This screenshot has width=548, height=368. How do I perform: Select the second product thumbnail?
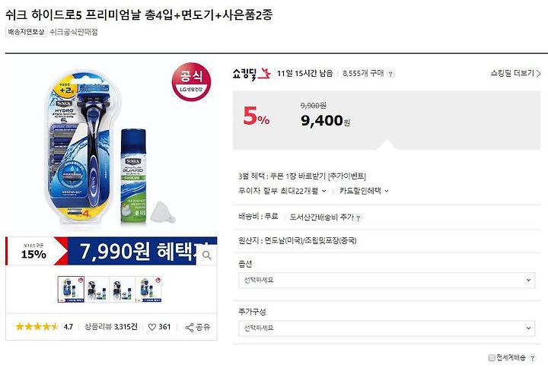tap(97, 290)
